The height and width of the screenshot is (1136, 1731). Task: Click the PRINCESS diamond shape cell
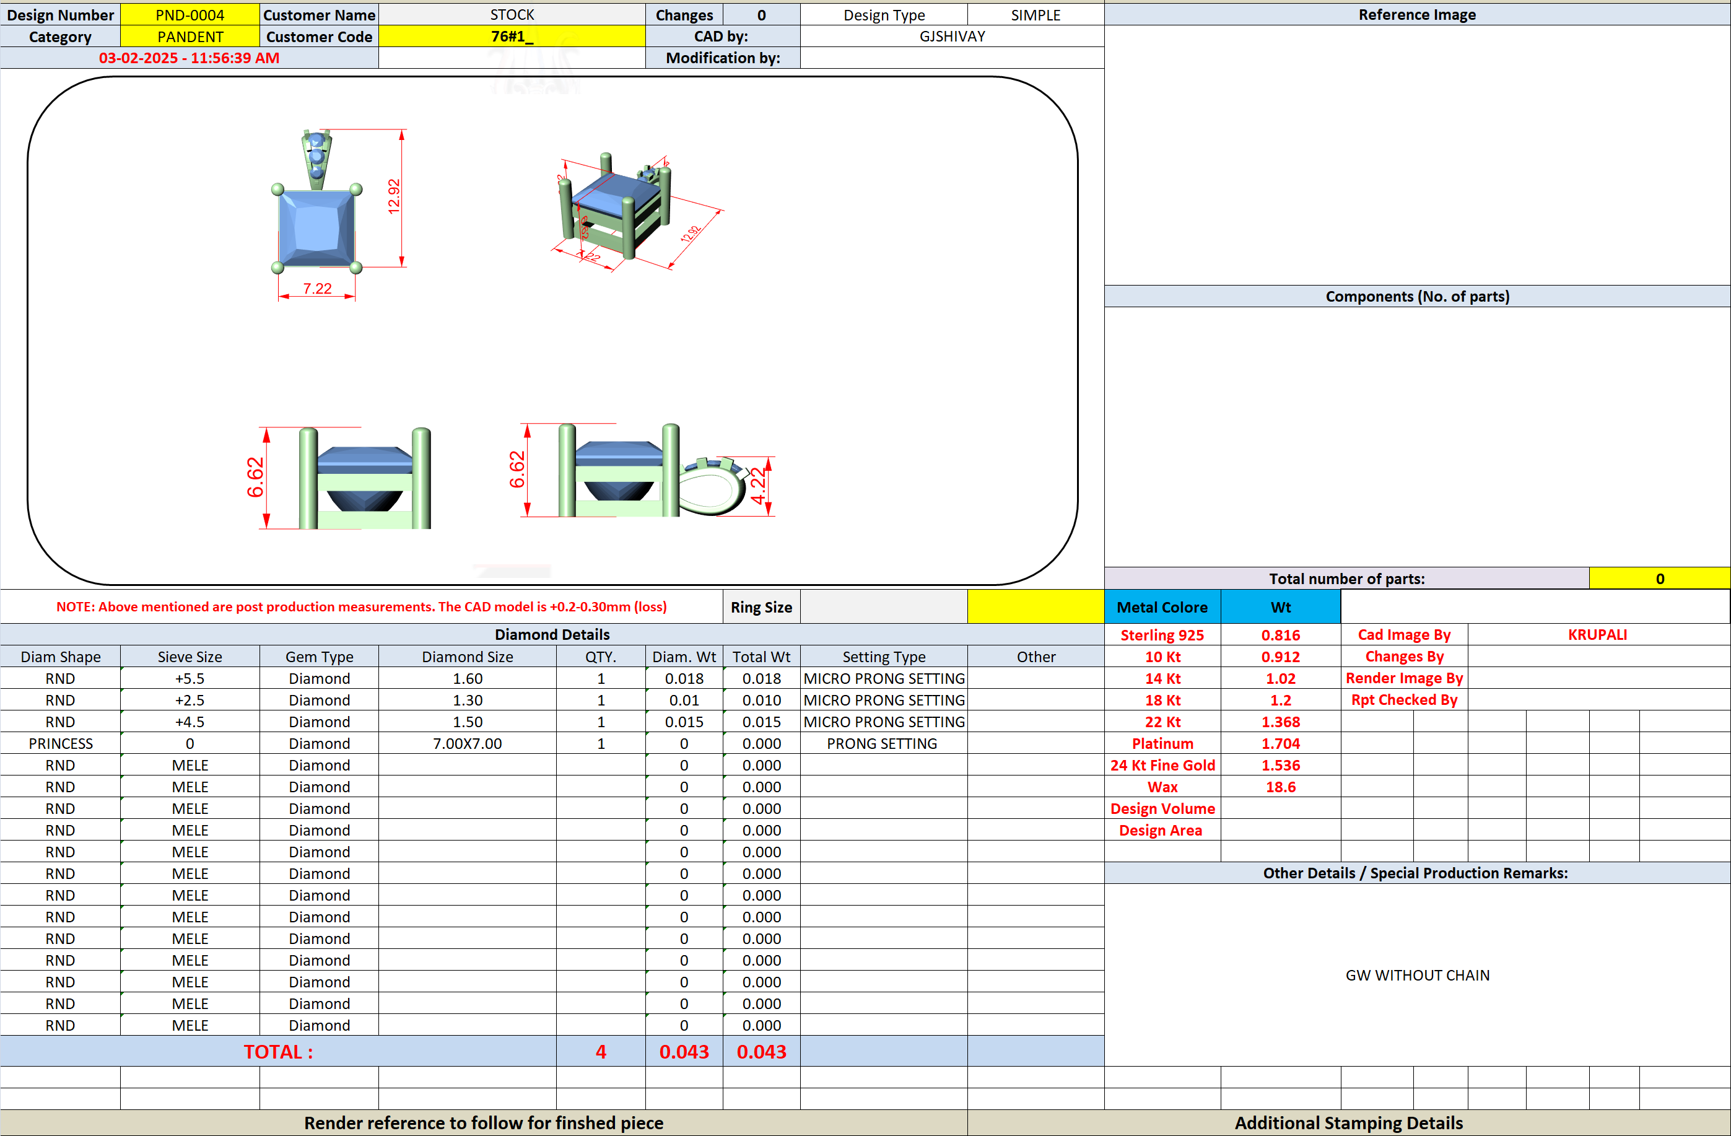(60, 743)
